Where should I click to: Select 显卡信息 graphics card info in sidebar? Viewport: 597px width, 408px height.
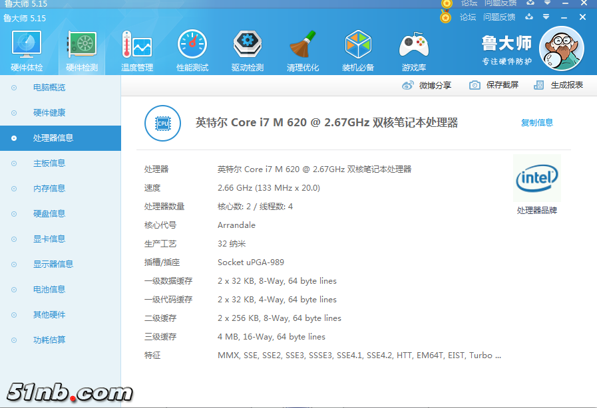51,239
